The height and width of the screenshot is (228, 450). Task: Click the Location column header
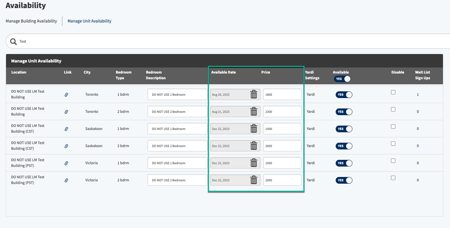tap(19, 72)
